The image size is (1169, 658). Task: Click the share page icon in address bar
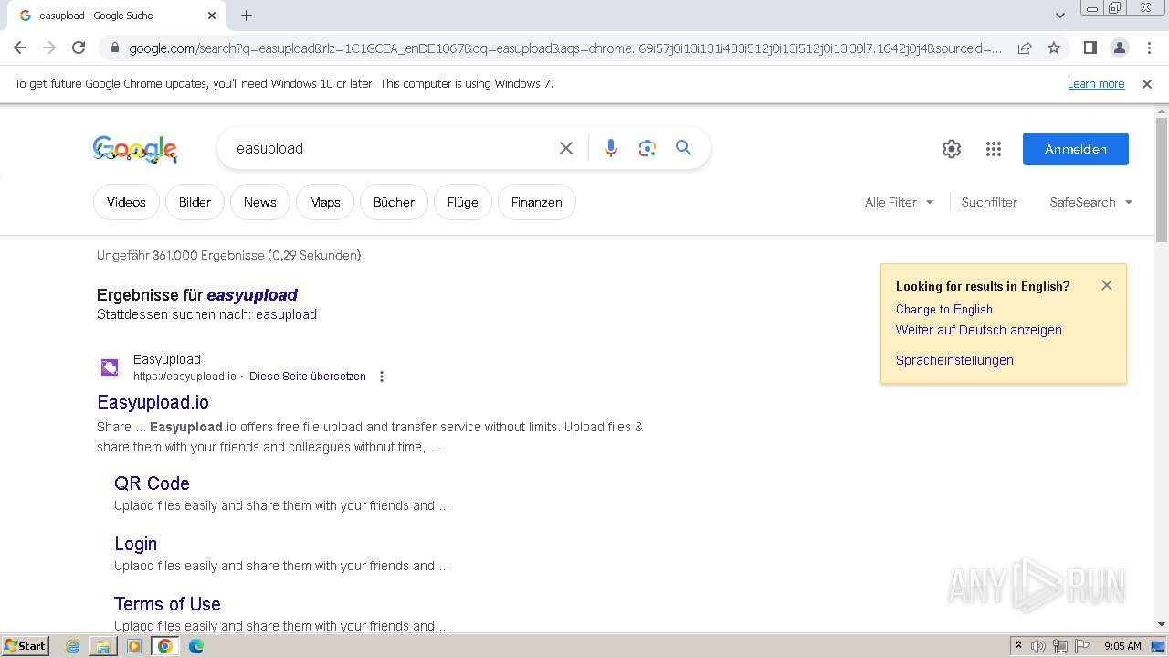pyautogui.click(x=1025, y=48)
